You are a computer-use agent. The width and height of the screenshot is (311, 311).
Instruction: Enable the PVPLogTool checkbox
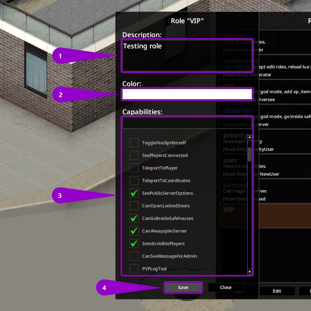coord(134,269)
